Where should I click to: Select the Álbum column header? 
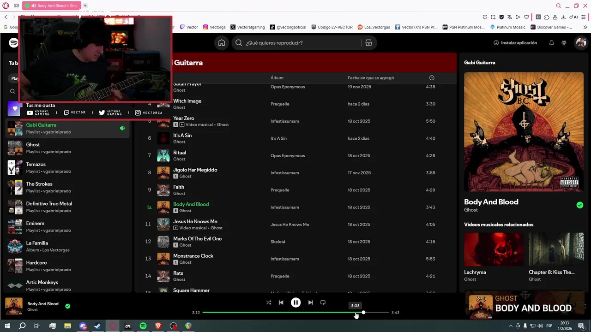277,78
